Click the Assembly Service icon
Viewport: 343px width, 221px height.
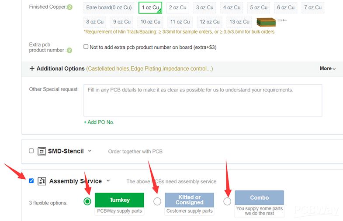pyautogui.click(x=42, y=181)
